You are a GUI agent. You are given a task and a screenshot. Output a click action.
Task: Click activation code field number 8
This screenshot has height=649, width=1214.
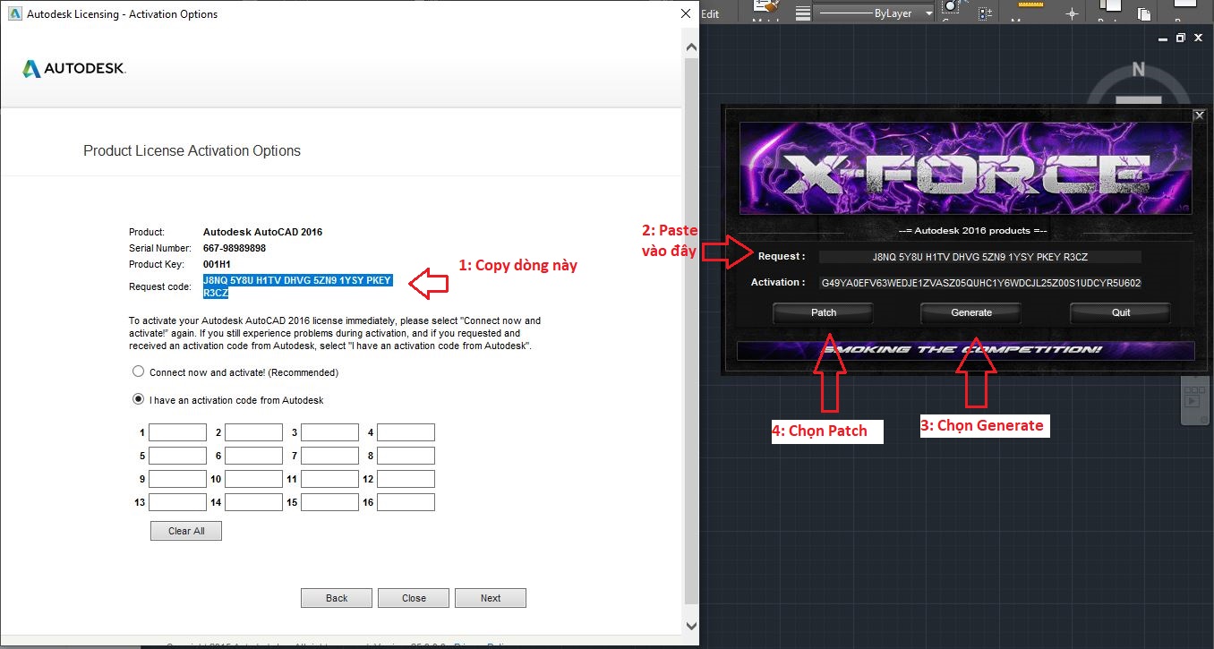tap(406, 456)
